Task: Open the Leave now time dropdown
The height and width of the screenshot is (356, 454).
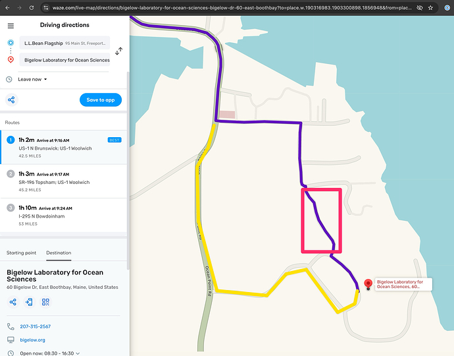Action: (32, 79)
